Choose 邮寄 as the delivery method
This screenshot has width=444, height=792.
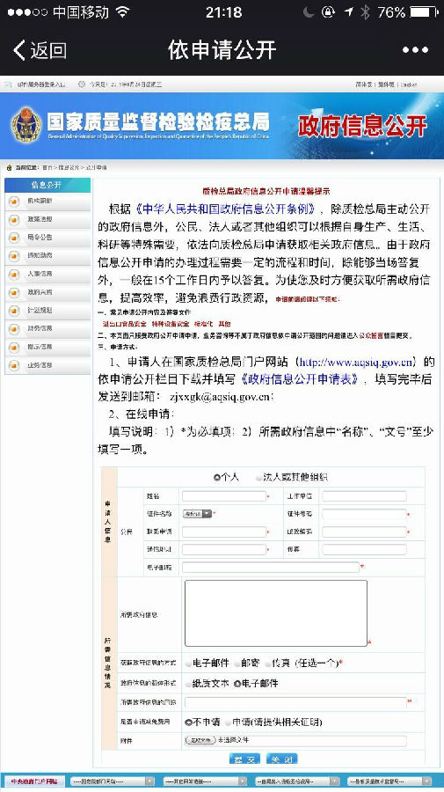(x=237, y=664)
